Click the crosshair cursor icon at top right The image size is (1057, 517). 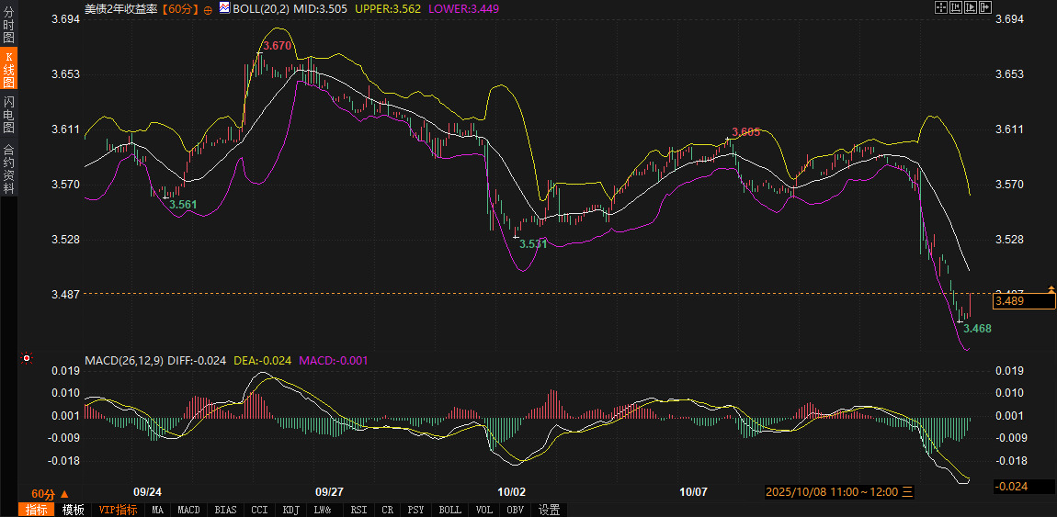click(x=940, y=7)
